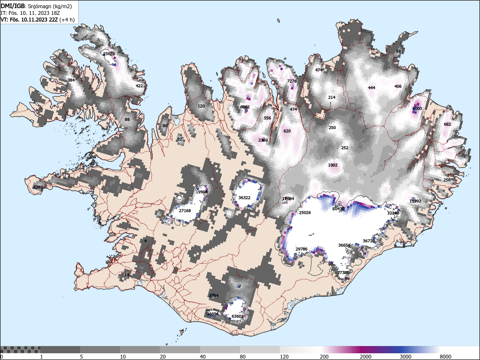Click the map value '11992'
The width and height of the screenshot is (480, 360).
415,201
